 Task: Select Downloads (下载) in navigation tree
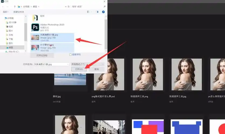click(x=11, y=39)
